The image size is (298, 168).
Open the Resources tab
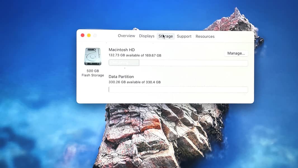coord(205,36)
